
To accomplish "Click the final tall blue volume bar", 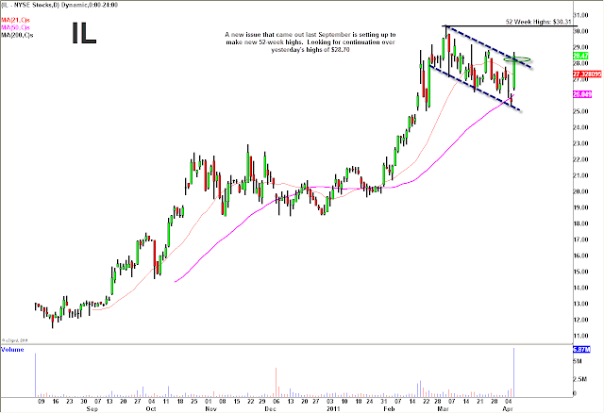I will tap(513, 372).
